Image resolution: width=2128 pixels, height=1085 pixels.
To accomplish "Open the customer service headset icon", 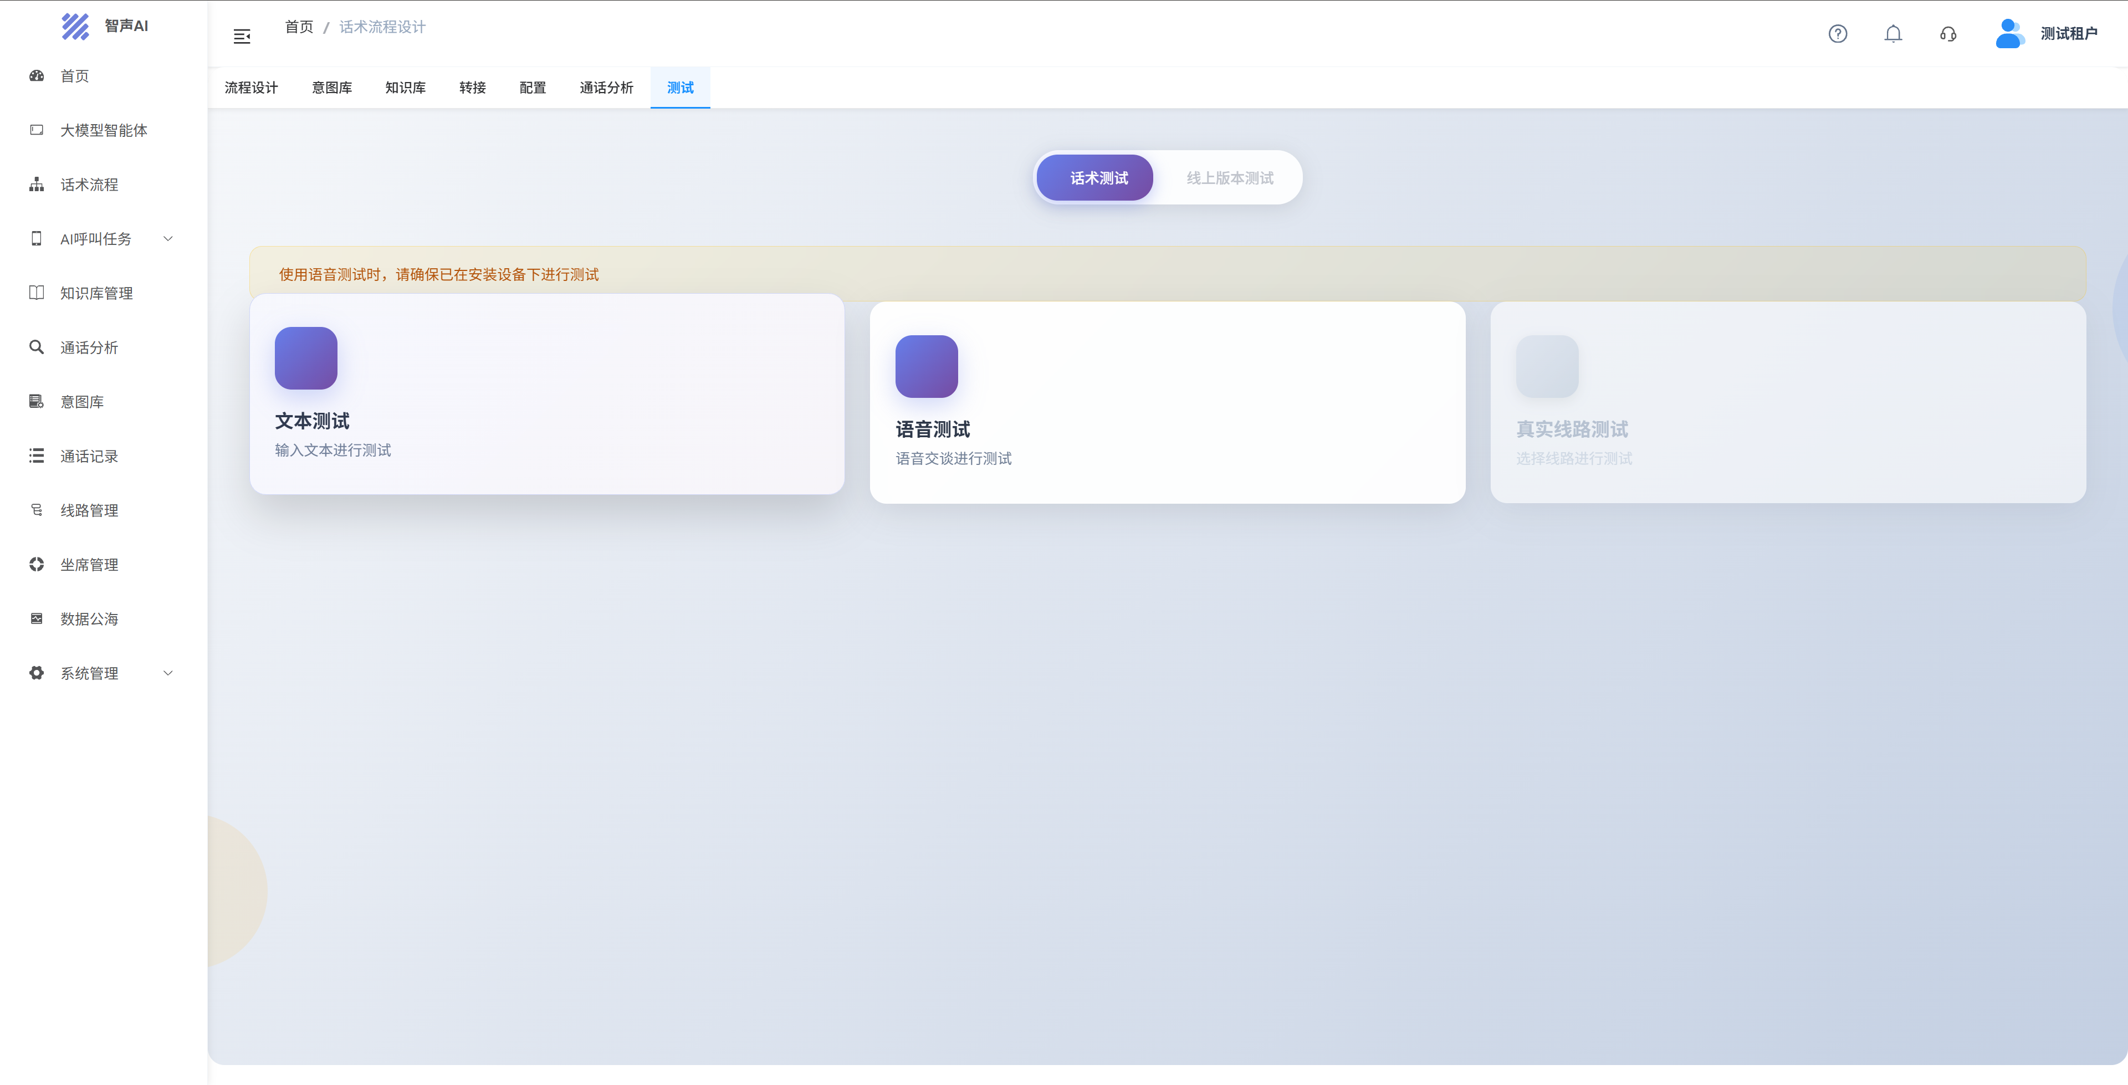I will click(x=1948, y=34).
